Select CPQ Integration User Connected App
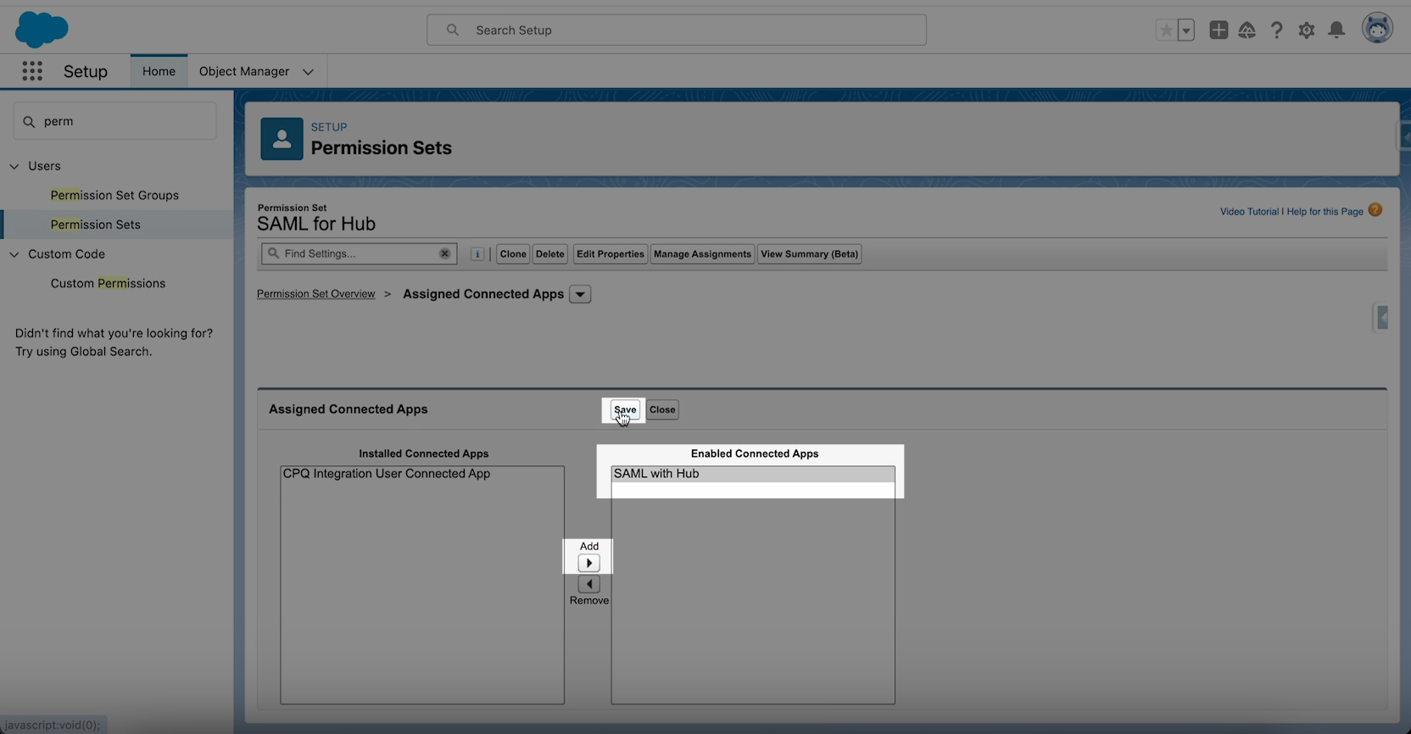The image size is (1411, 734). click(387, 474)
